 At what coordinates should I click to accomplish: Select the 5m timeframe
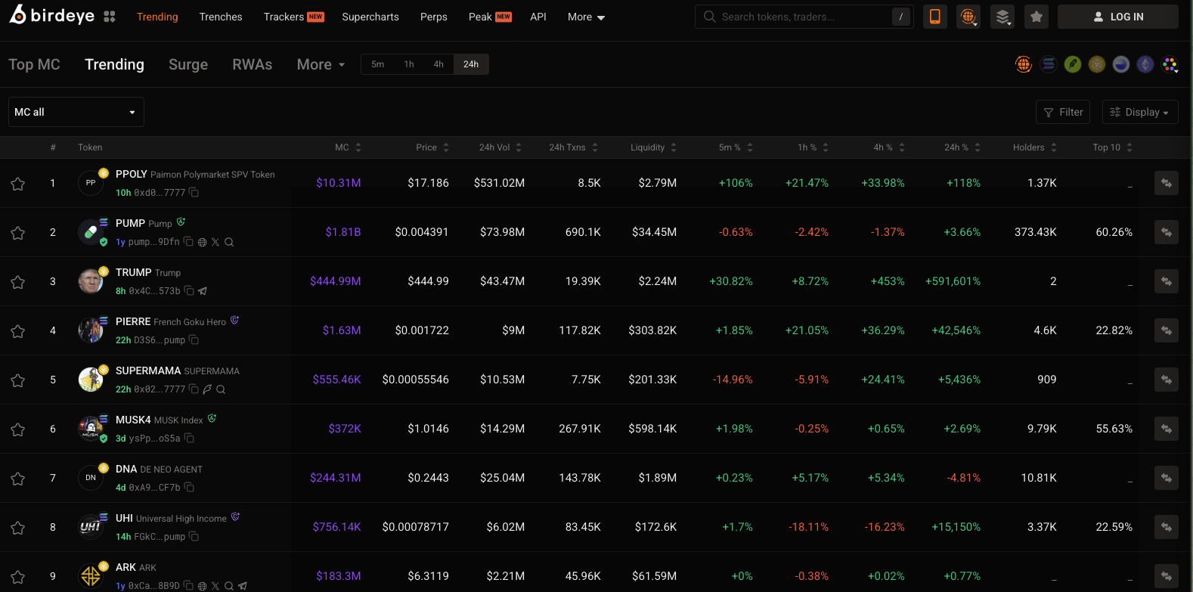point(378,64)
